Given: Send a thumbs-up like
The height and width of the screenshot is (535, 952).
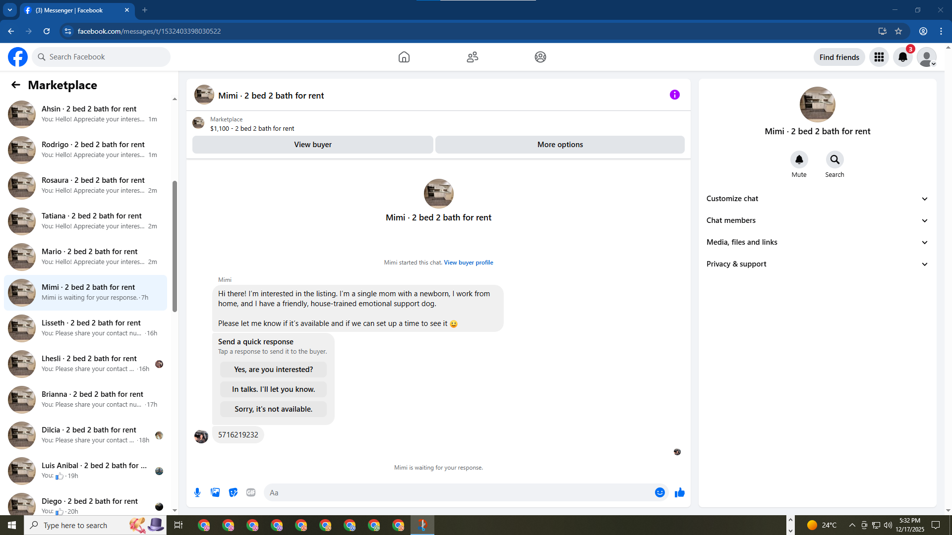Looking at the screenshot, I should coord(679,492).
